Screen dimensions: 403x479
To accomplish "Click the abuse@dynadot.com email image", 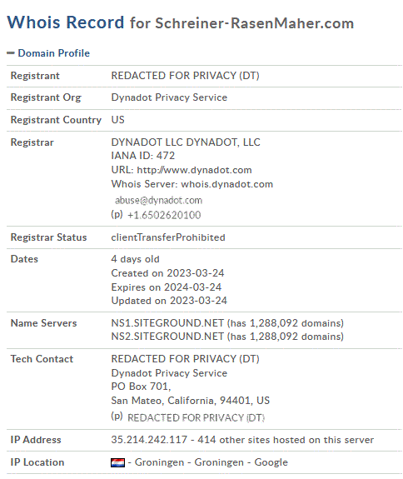I will tap(158, 201).
